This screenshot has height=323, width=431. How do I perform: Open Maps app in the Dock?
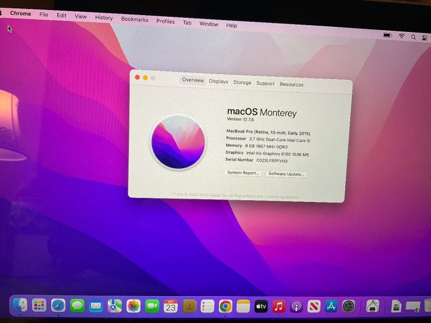[x=114, y=306]
